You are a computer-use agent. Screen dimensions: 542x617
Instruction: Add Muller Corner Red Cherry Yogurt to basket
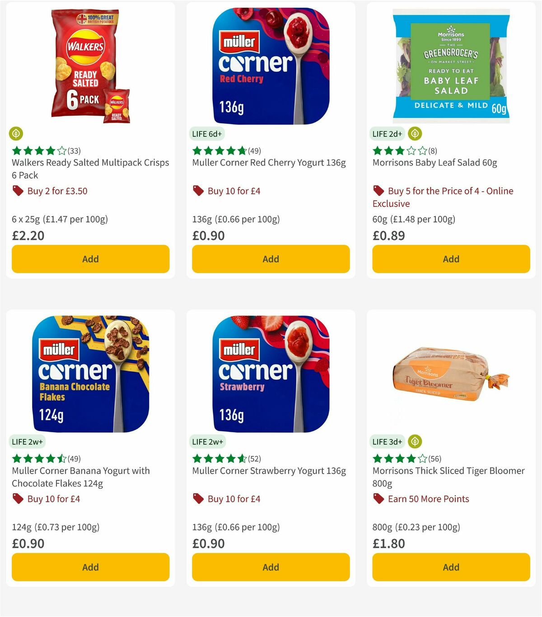point(270,259)
